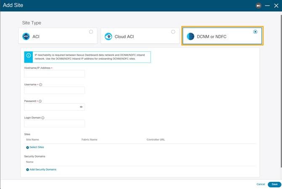Click the ACI APIC logo icon
This screenshot has height=189, width=282.
click(x=26, y=37)
